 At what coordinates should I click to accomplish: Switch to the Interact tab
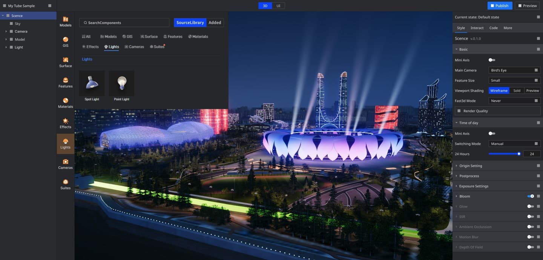477,28
